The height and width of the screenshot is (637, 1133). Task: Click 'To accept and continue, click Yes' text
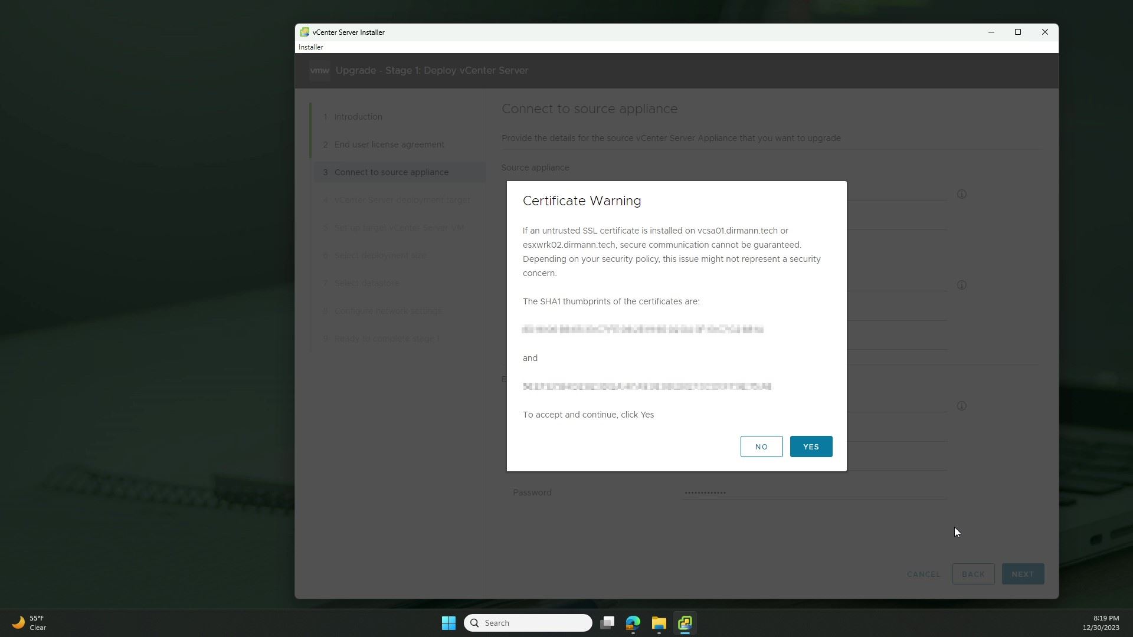(x=588, y=415)
